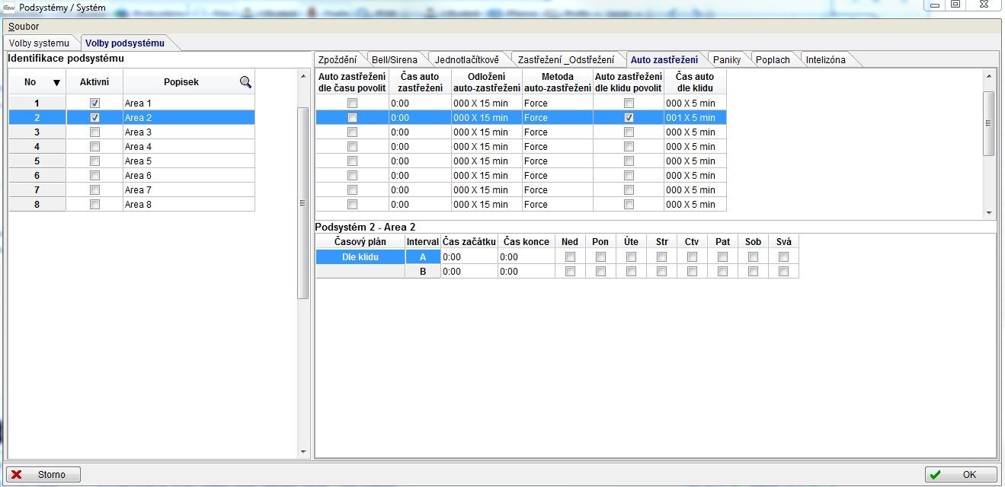1005x487 pixels.
Task: Click the Paniky tab
Action: (726, 60)
